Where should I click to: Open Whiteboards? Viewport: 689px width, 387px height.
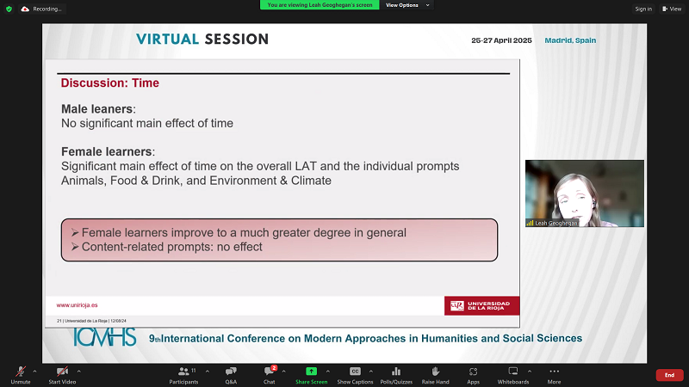[513, 374]
